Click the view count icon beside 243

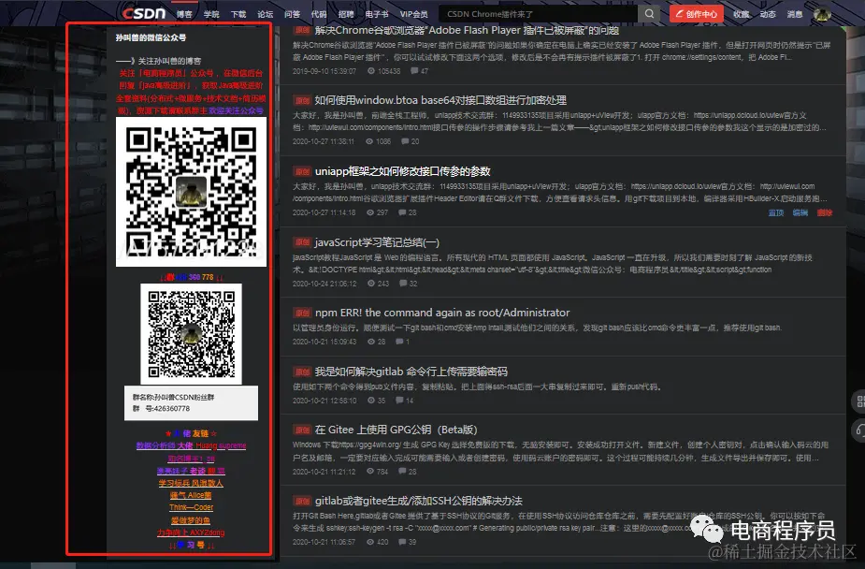click(371, 284)
